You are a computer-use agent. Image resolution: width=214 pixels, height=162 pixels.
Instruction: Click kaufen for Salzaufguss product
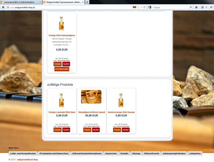click(x=96, y=130)
